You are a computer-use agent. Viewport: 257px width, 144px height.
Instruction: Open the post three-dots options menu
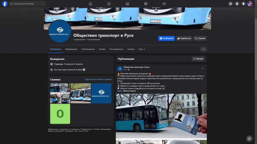pos(203,68)
